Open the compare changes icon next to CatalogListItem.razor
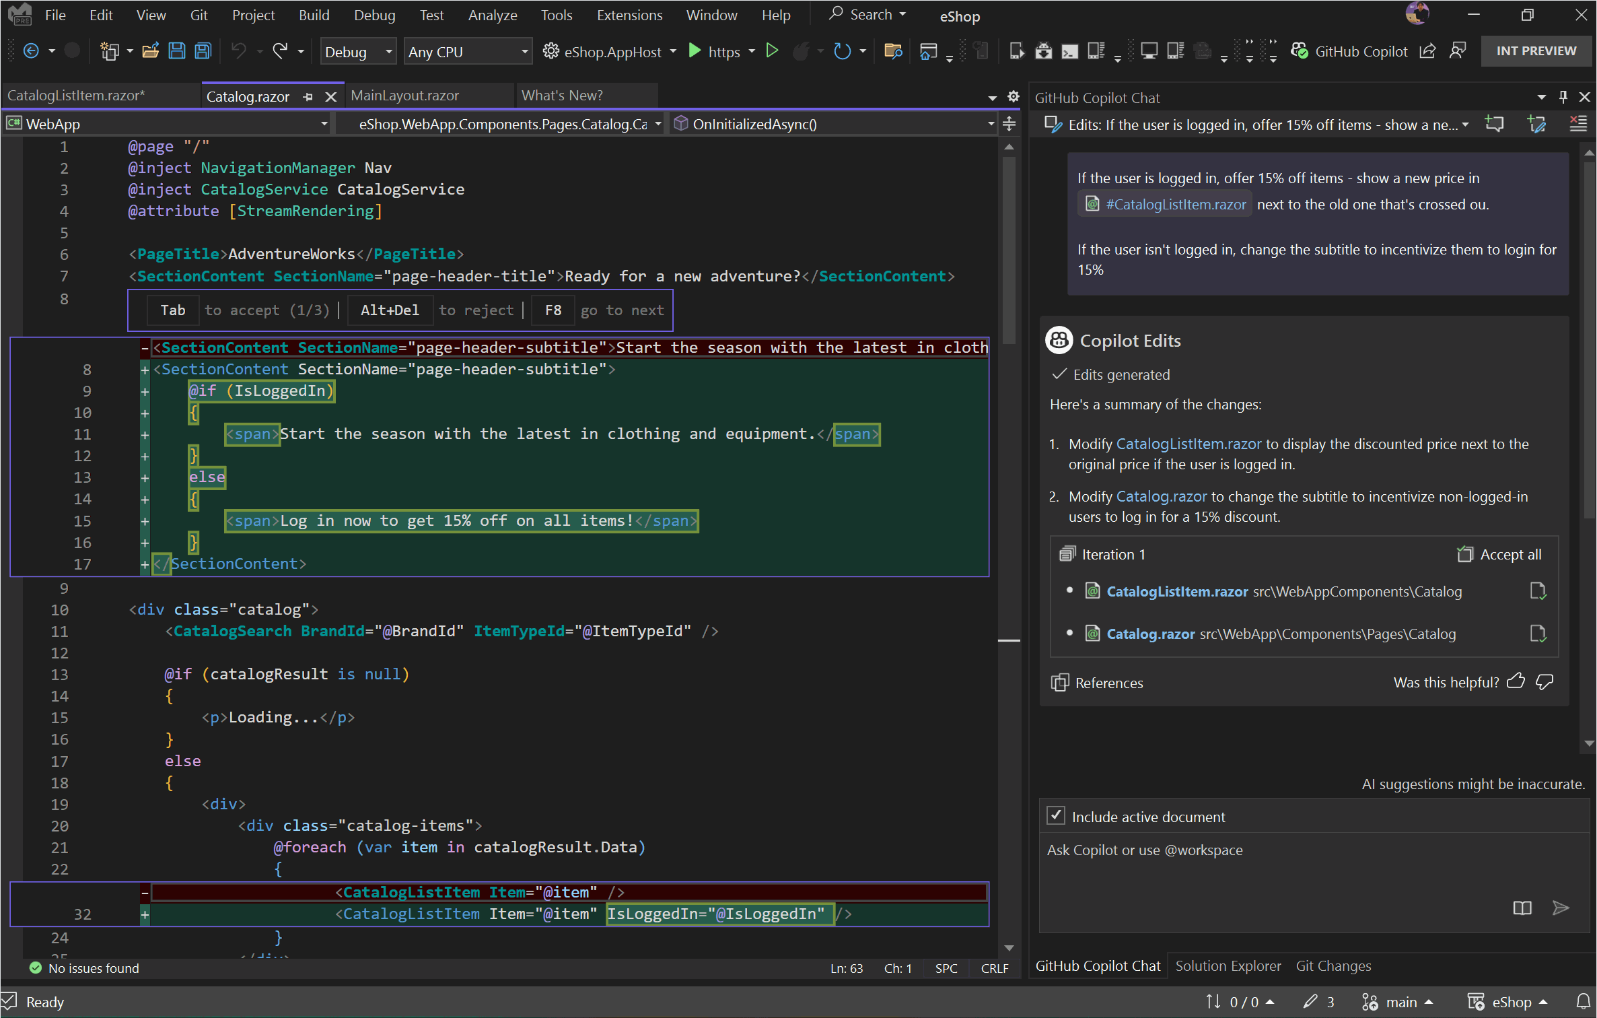 [1538, 590]
